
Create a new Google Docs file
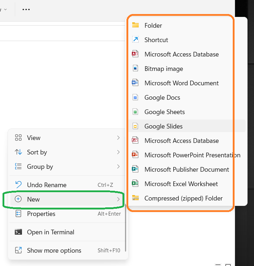coord(187,98)
